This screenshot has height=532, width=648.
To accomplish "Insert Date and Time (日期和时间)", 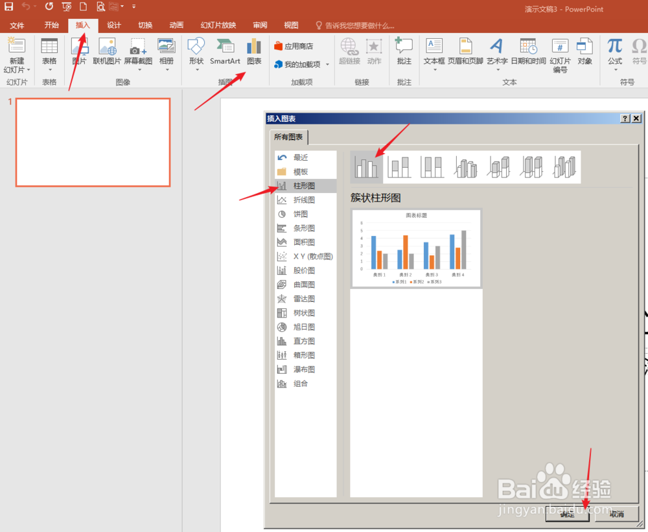I will 529,51.
